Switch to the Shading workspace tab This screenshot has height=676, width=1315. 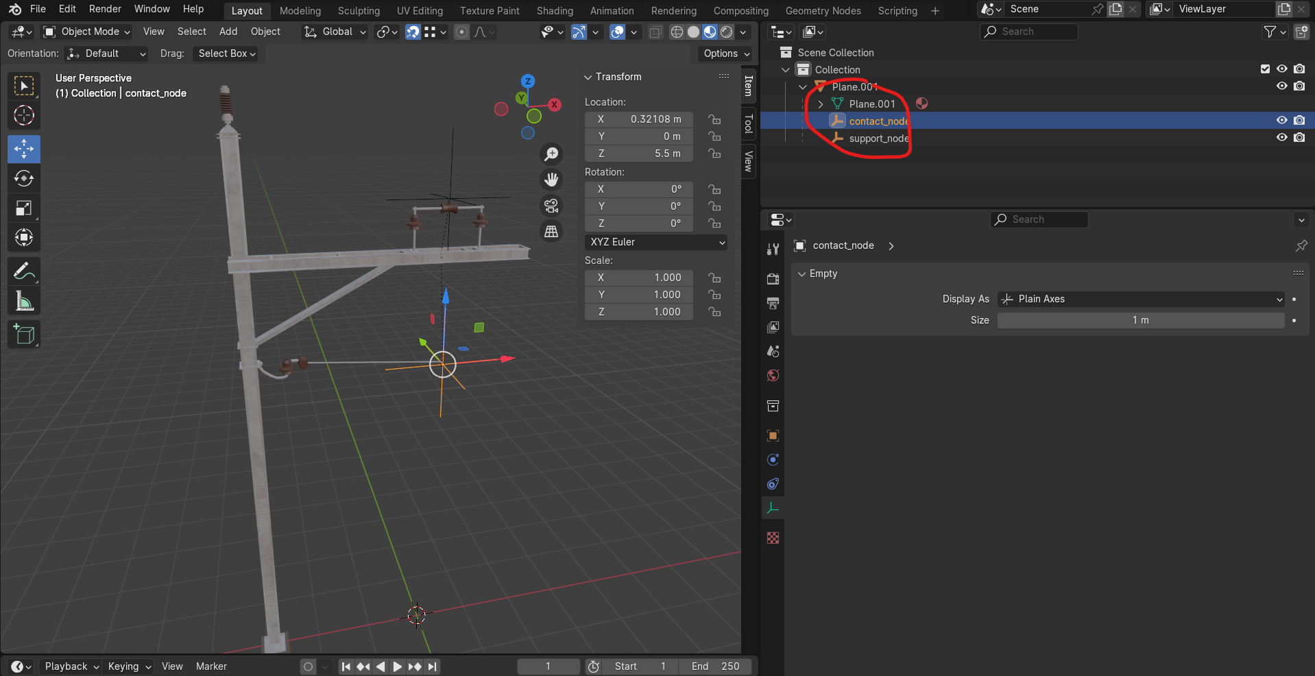[x=554, y=11]
